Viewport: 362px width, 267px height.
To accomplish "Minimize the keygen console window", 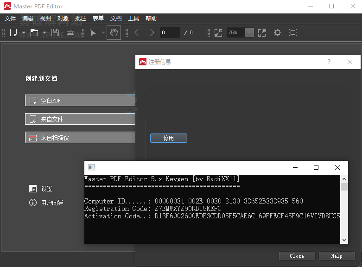I will tap(295, 167).
